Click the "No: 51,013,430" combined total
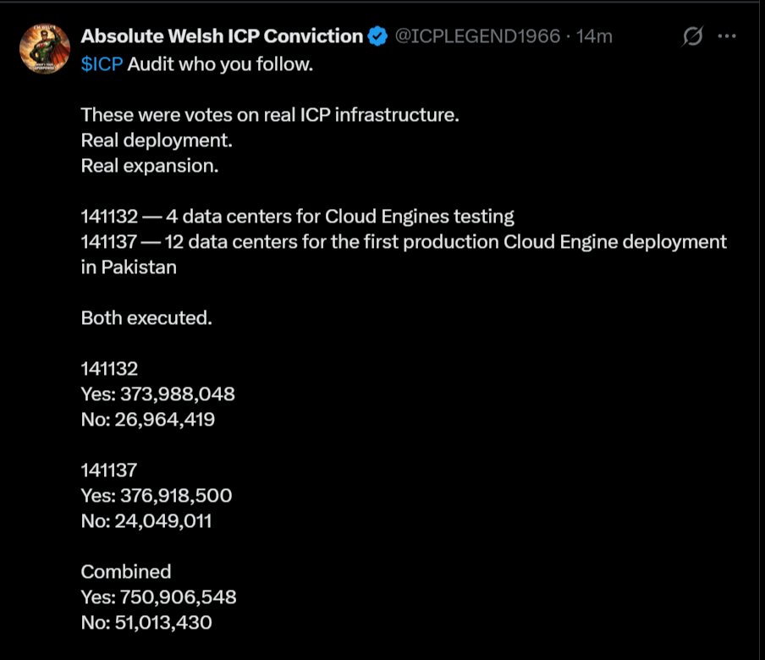Viewport: 765px width, 660px height. [x=146, y=623]
